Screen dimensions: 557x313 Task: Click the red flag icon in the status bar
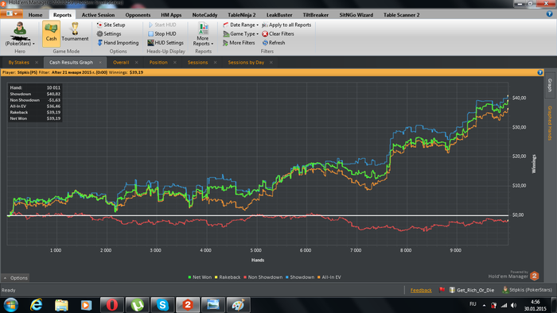pyautogui.click(x=442, y=290)
